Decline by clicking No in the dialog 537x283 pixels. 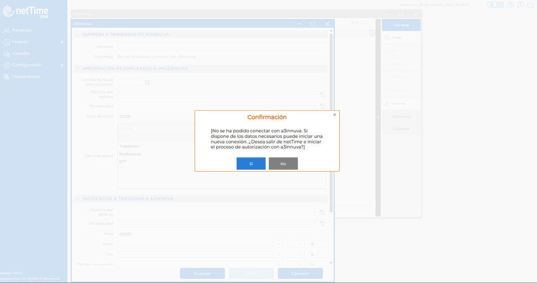283,164
